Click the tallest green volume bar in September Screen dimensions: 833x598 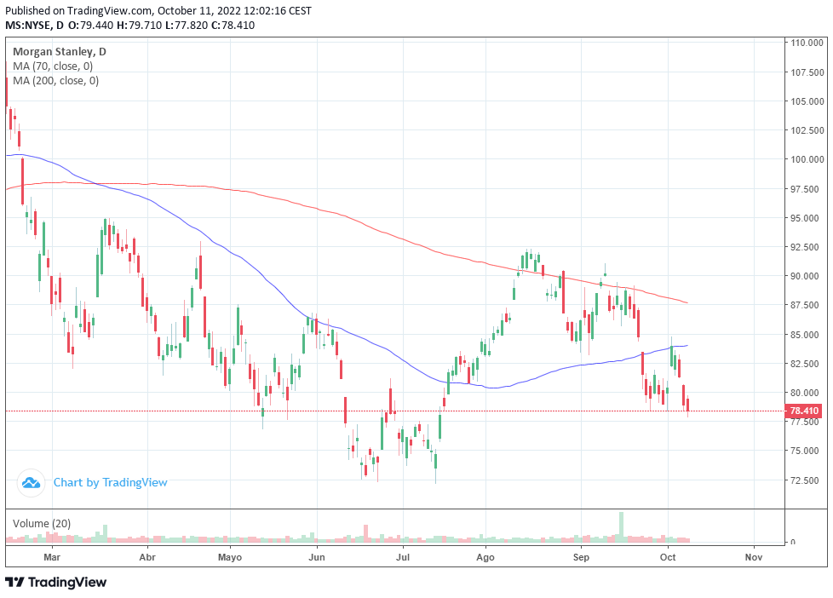pyautogui.click(x=621, y=526)
